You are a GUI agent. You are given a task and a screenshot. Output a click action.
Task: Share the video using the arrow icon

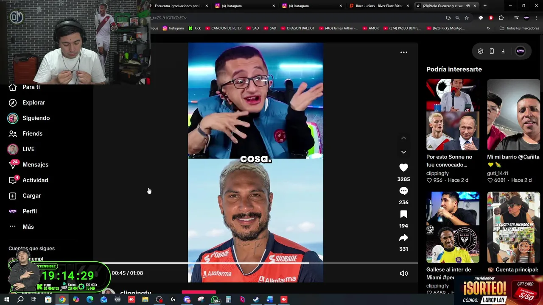403,238
